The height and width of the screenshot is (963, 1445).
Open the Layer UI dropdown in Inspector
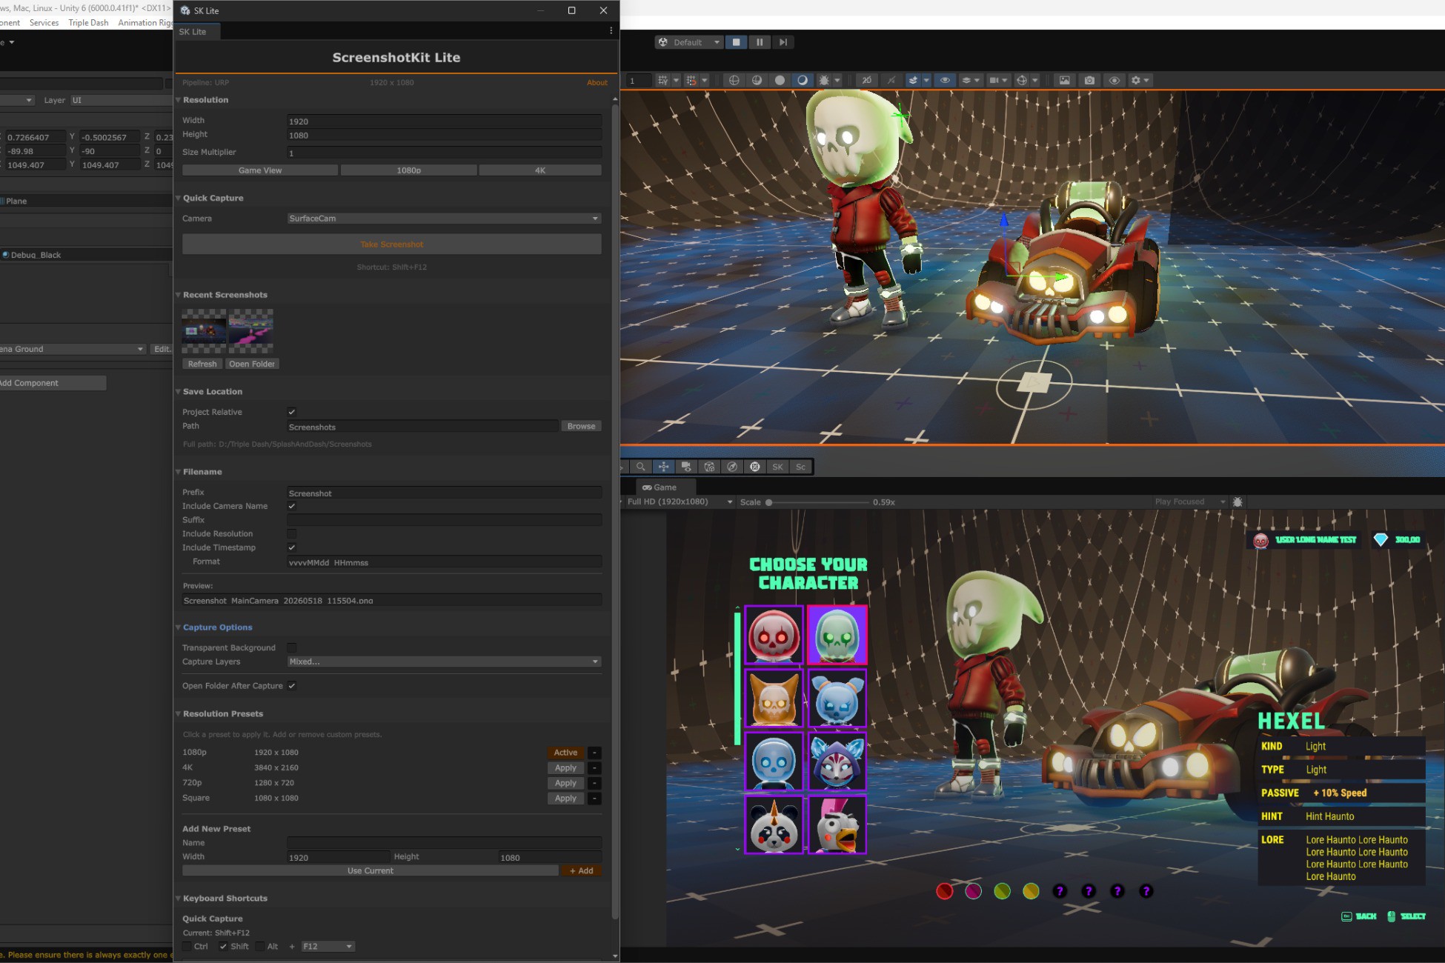(x=122, y=100)
